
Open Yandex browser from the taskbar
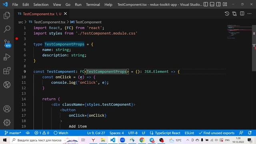[x=93, y=140]
